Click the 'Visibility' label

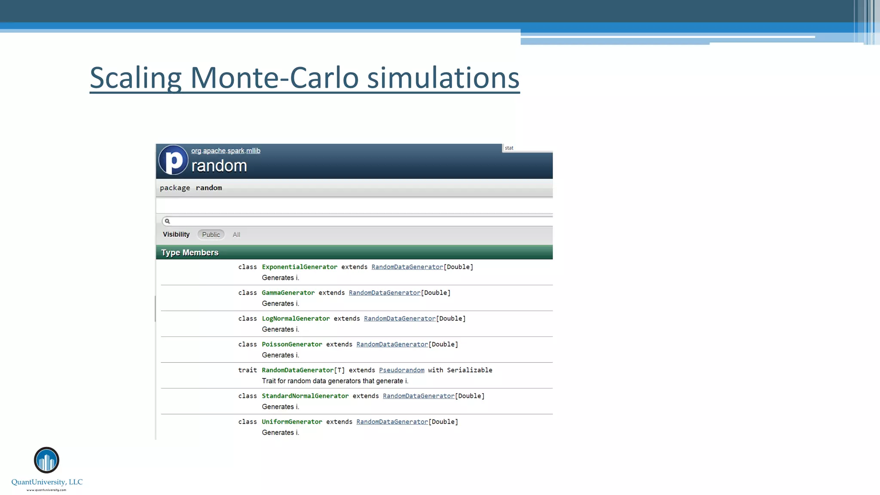(176, 234)
